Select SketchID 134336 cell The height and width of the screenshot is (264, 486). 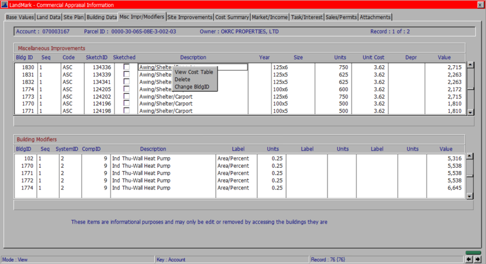[x=99, y=67]
